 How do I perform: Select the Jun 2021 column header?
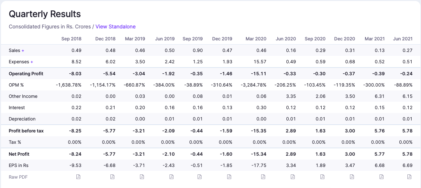pyautogui.click(x=403, y=39)
